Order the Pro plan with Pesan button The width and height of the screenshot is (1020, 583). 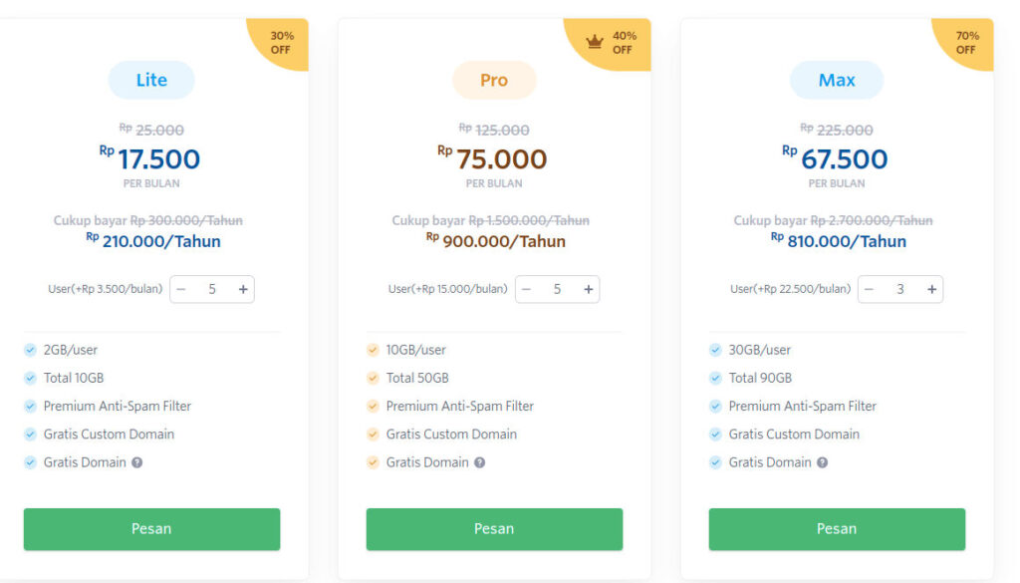point(494,529)
